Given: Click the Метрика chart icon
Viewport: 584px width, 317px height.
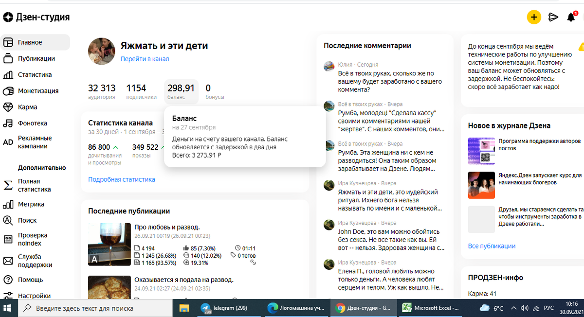Looking at the screenshot, I should pos(8,204).
